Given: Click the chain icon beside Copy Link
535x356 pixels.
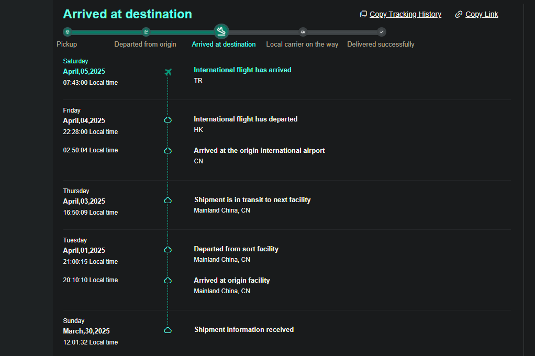Looking at the screenshot, I should (x=459, y=14).
